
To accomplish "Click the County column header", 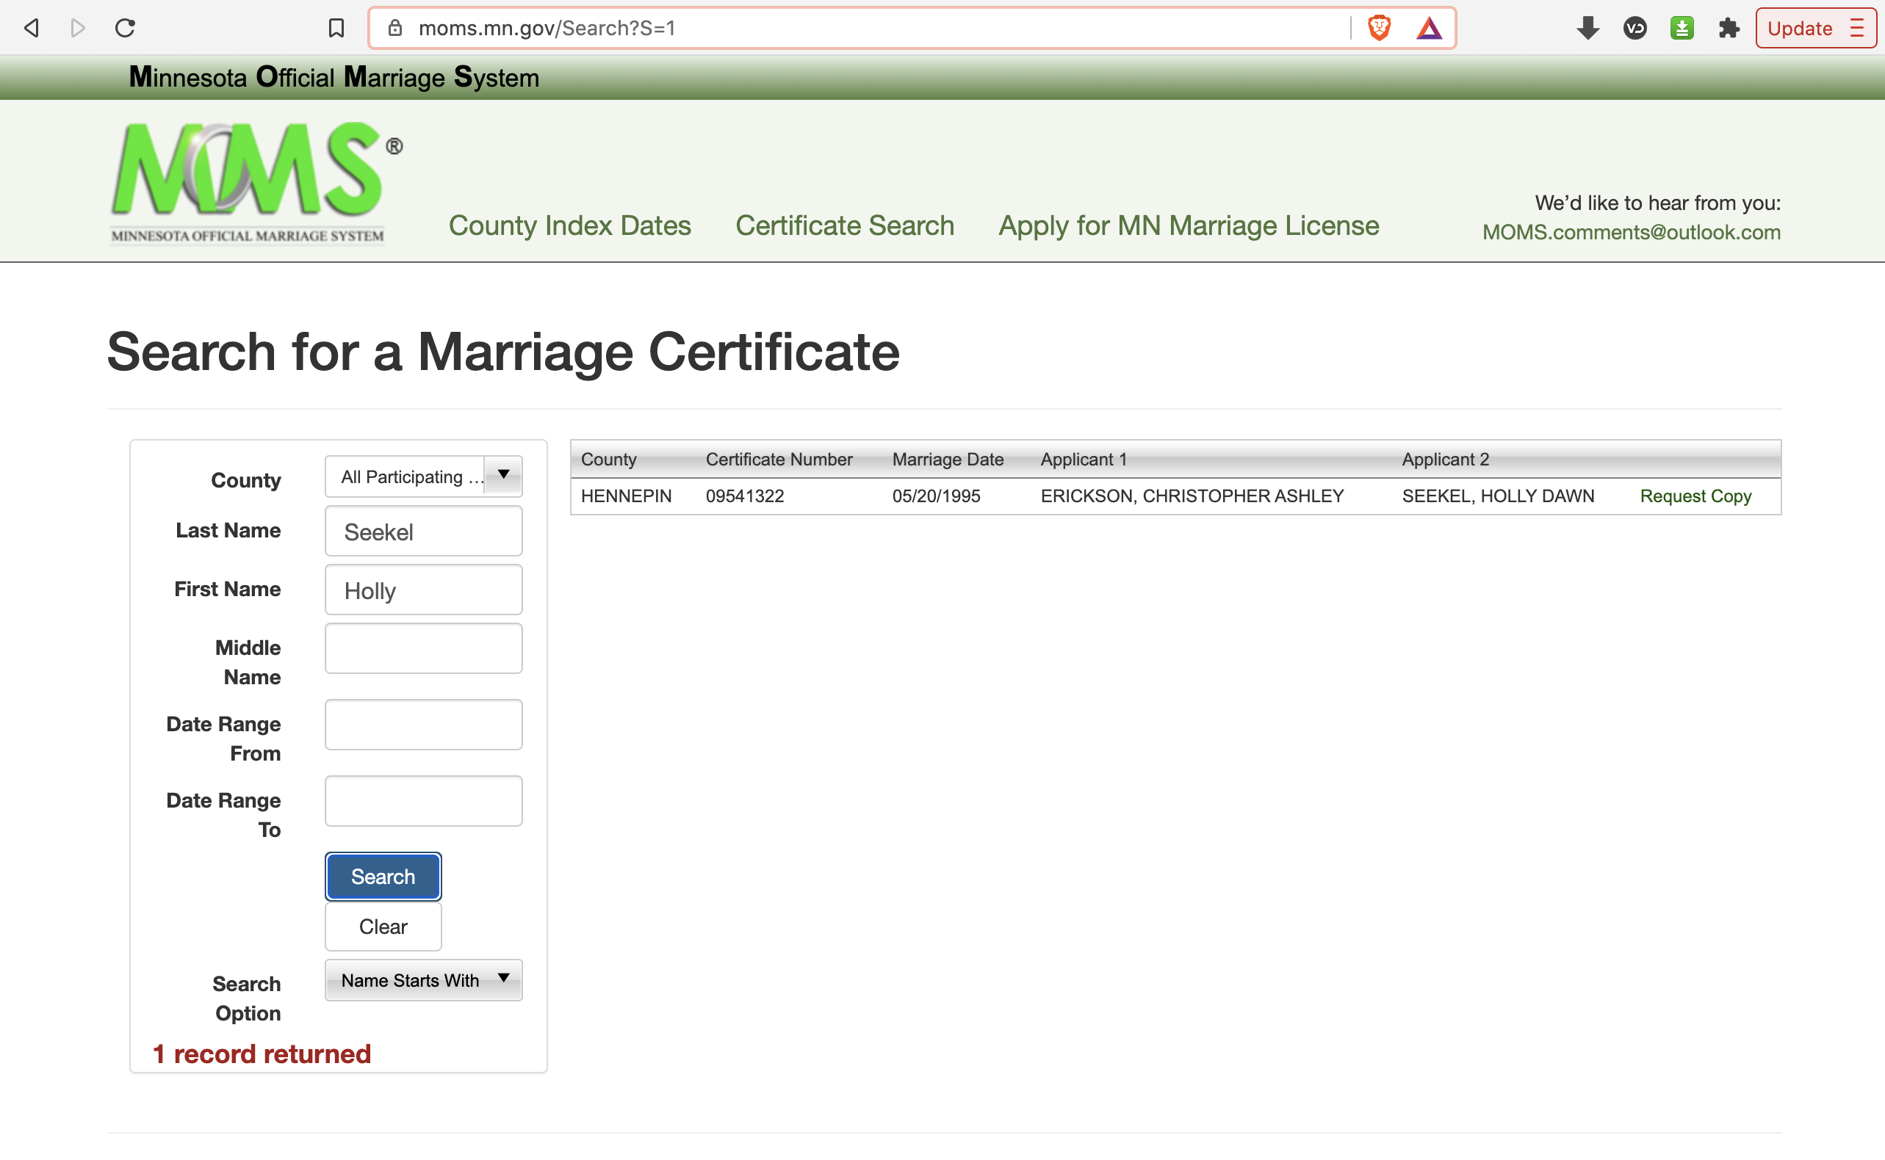I will pyautogui.click(x=609, y=459).
